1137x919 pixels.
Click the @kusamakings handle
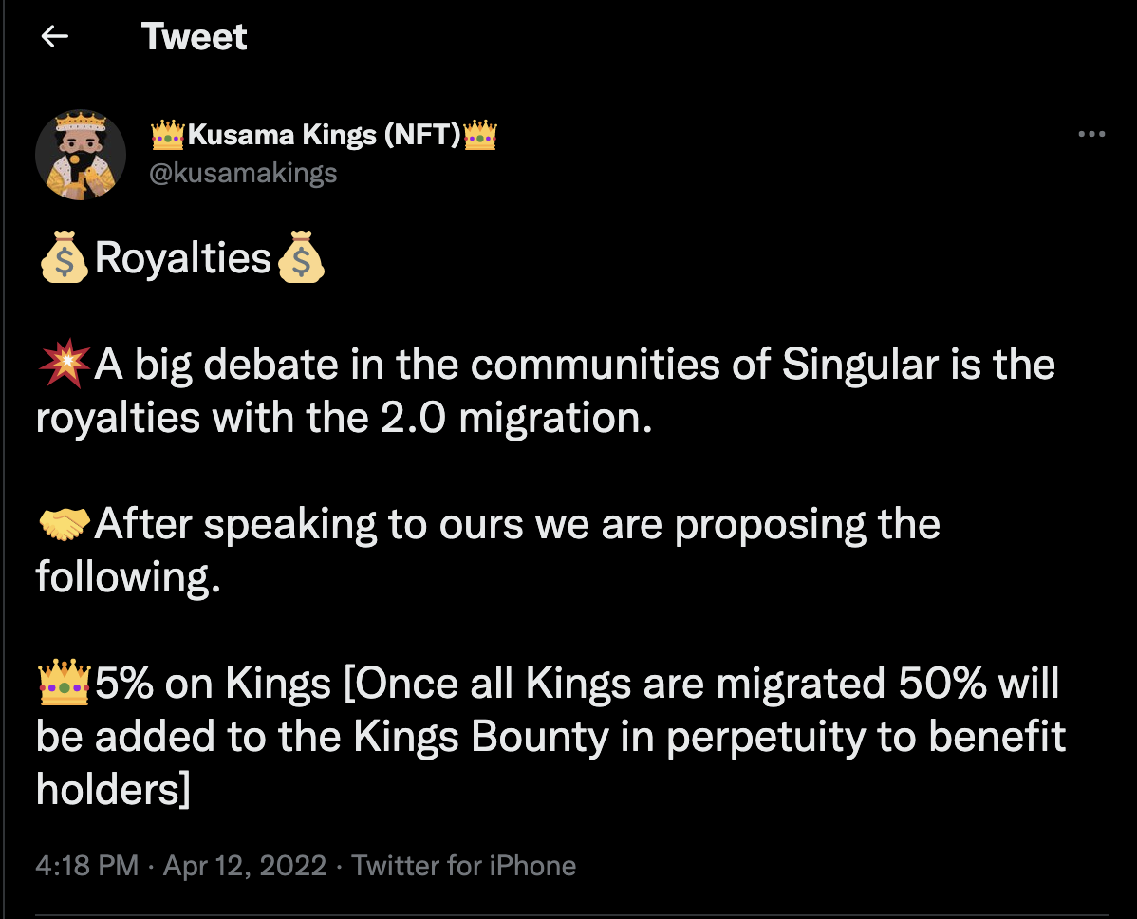[244, 173]
